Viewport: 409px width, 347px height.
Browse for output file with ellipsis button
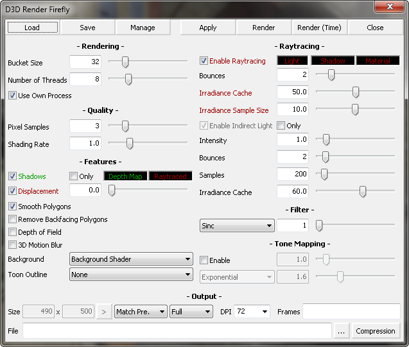(342, 331)
